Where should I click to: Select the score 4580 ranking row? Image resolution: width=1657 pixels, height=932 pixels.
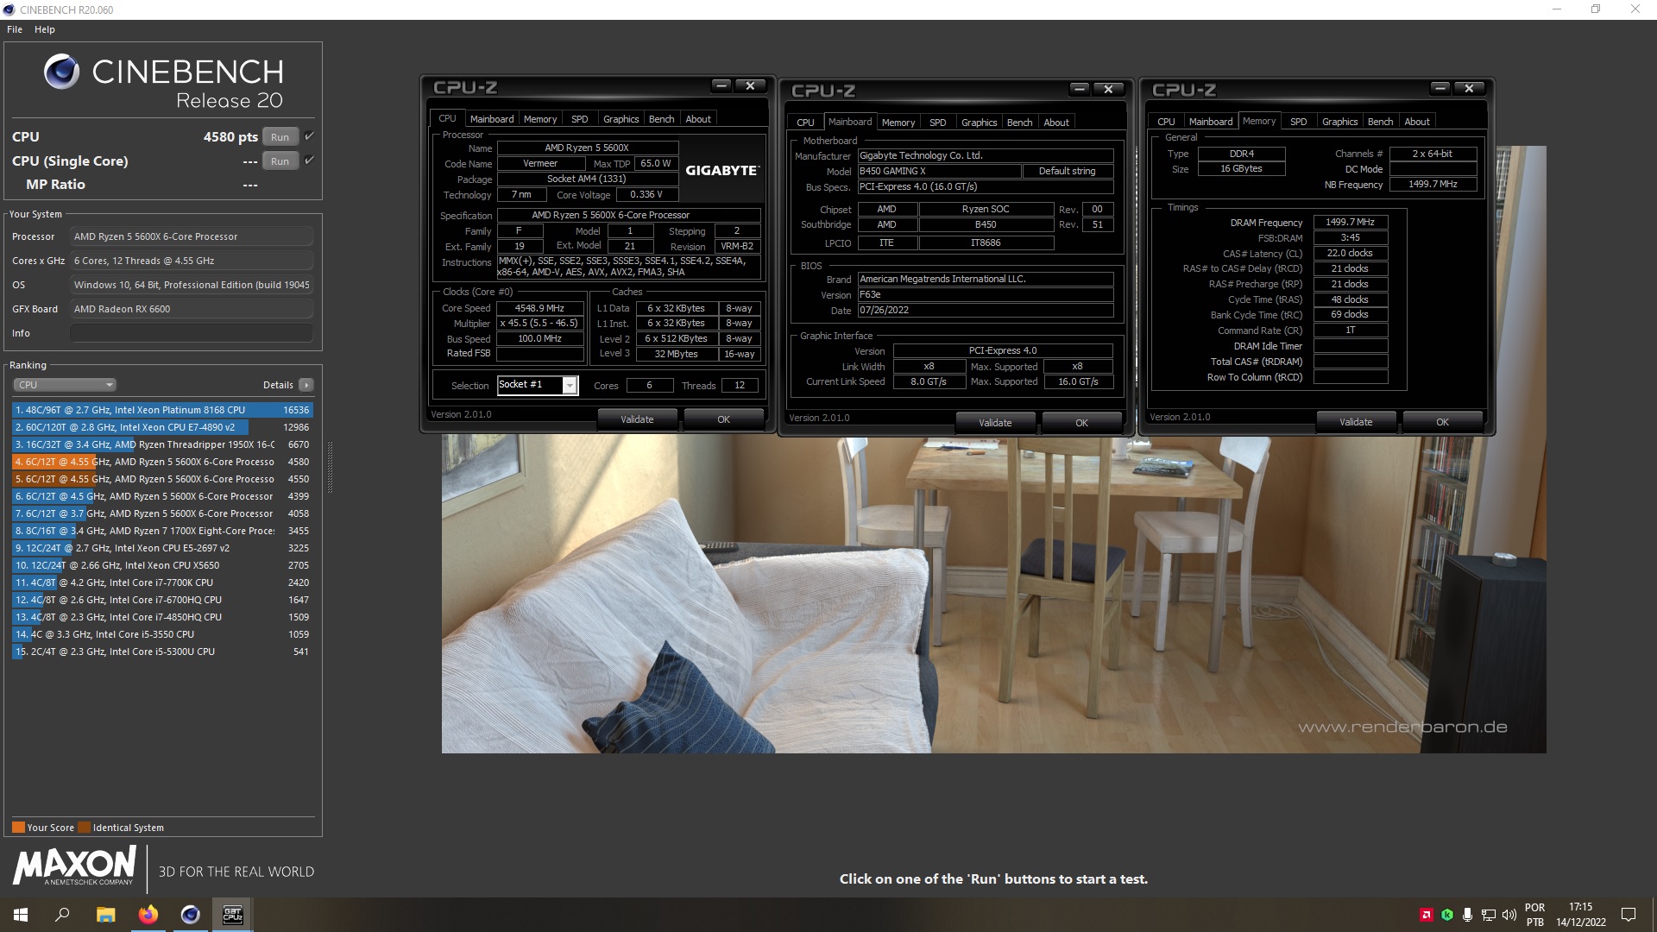(162, 462)
